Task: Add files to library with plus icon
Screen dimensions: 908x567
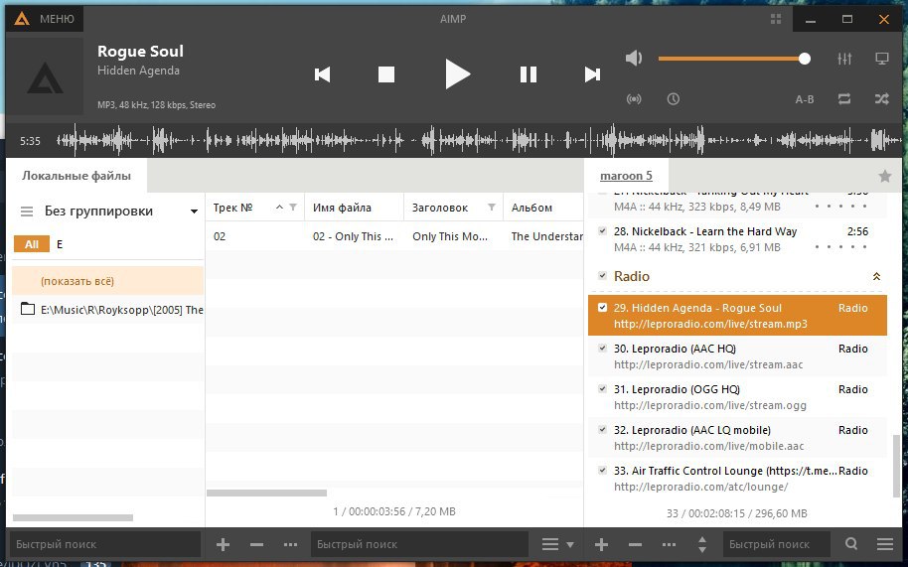Action: (223, 544)
